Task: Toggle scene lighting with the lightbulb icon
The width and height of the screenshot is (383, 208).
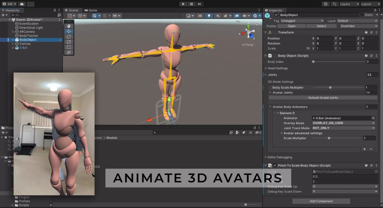Action: (x=209, y=16)
